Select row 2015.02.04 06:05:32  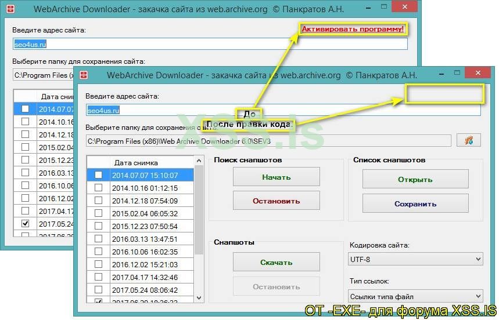point(140,213)
